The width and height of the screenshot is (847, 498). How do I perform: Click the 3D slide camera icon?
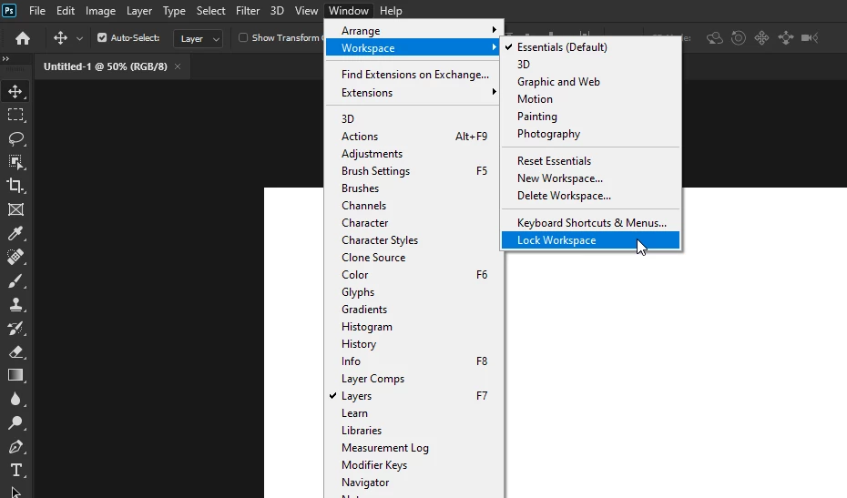[x=785, y=38]
